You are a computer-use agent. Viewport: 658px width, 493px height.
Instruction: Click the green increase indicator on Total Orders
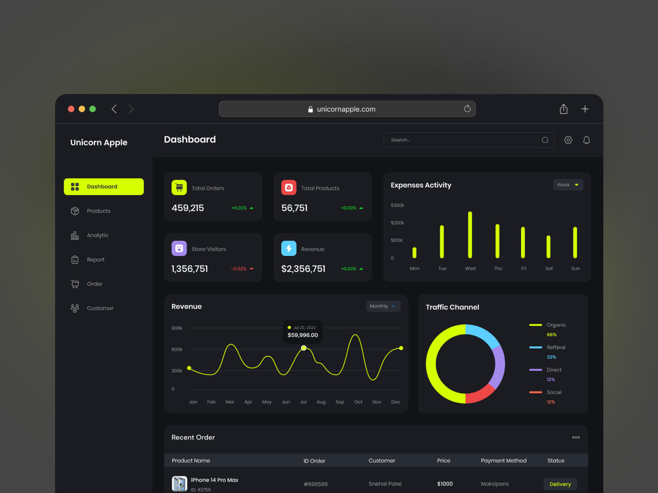tap(243, 208)
